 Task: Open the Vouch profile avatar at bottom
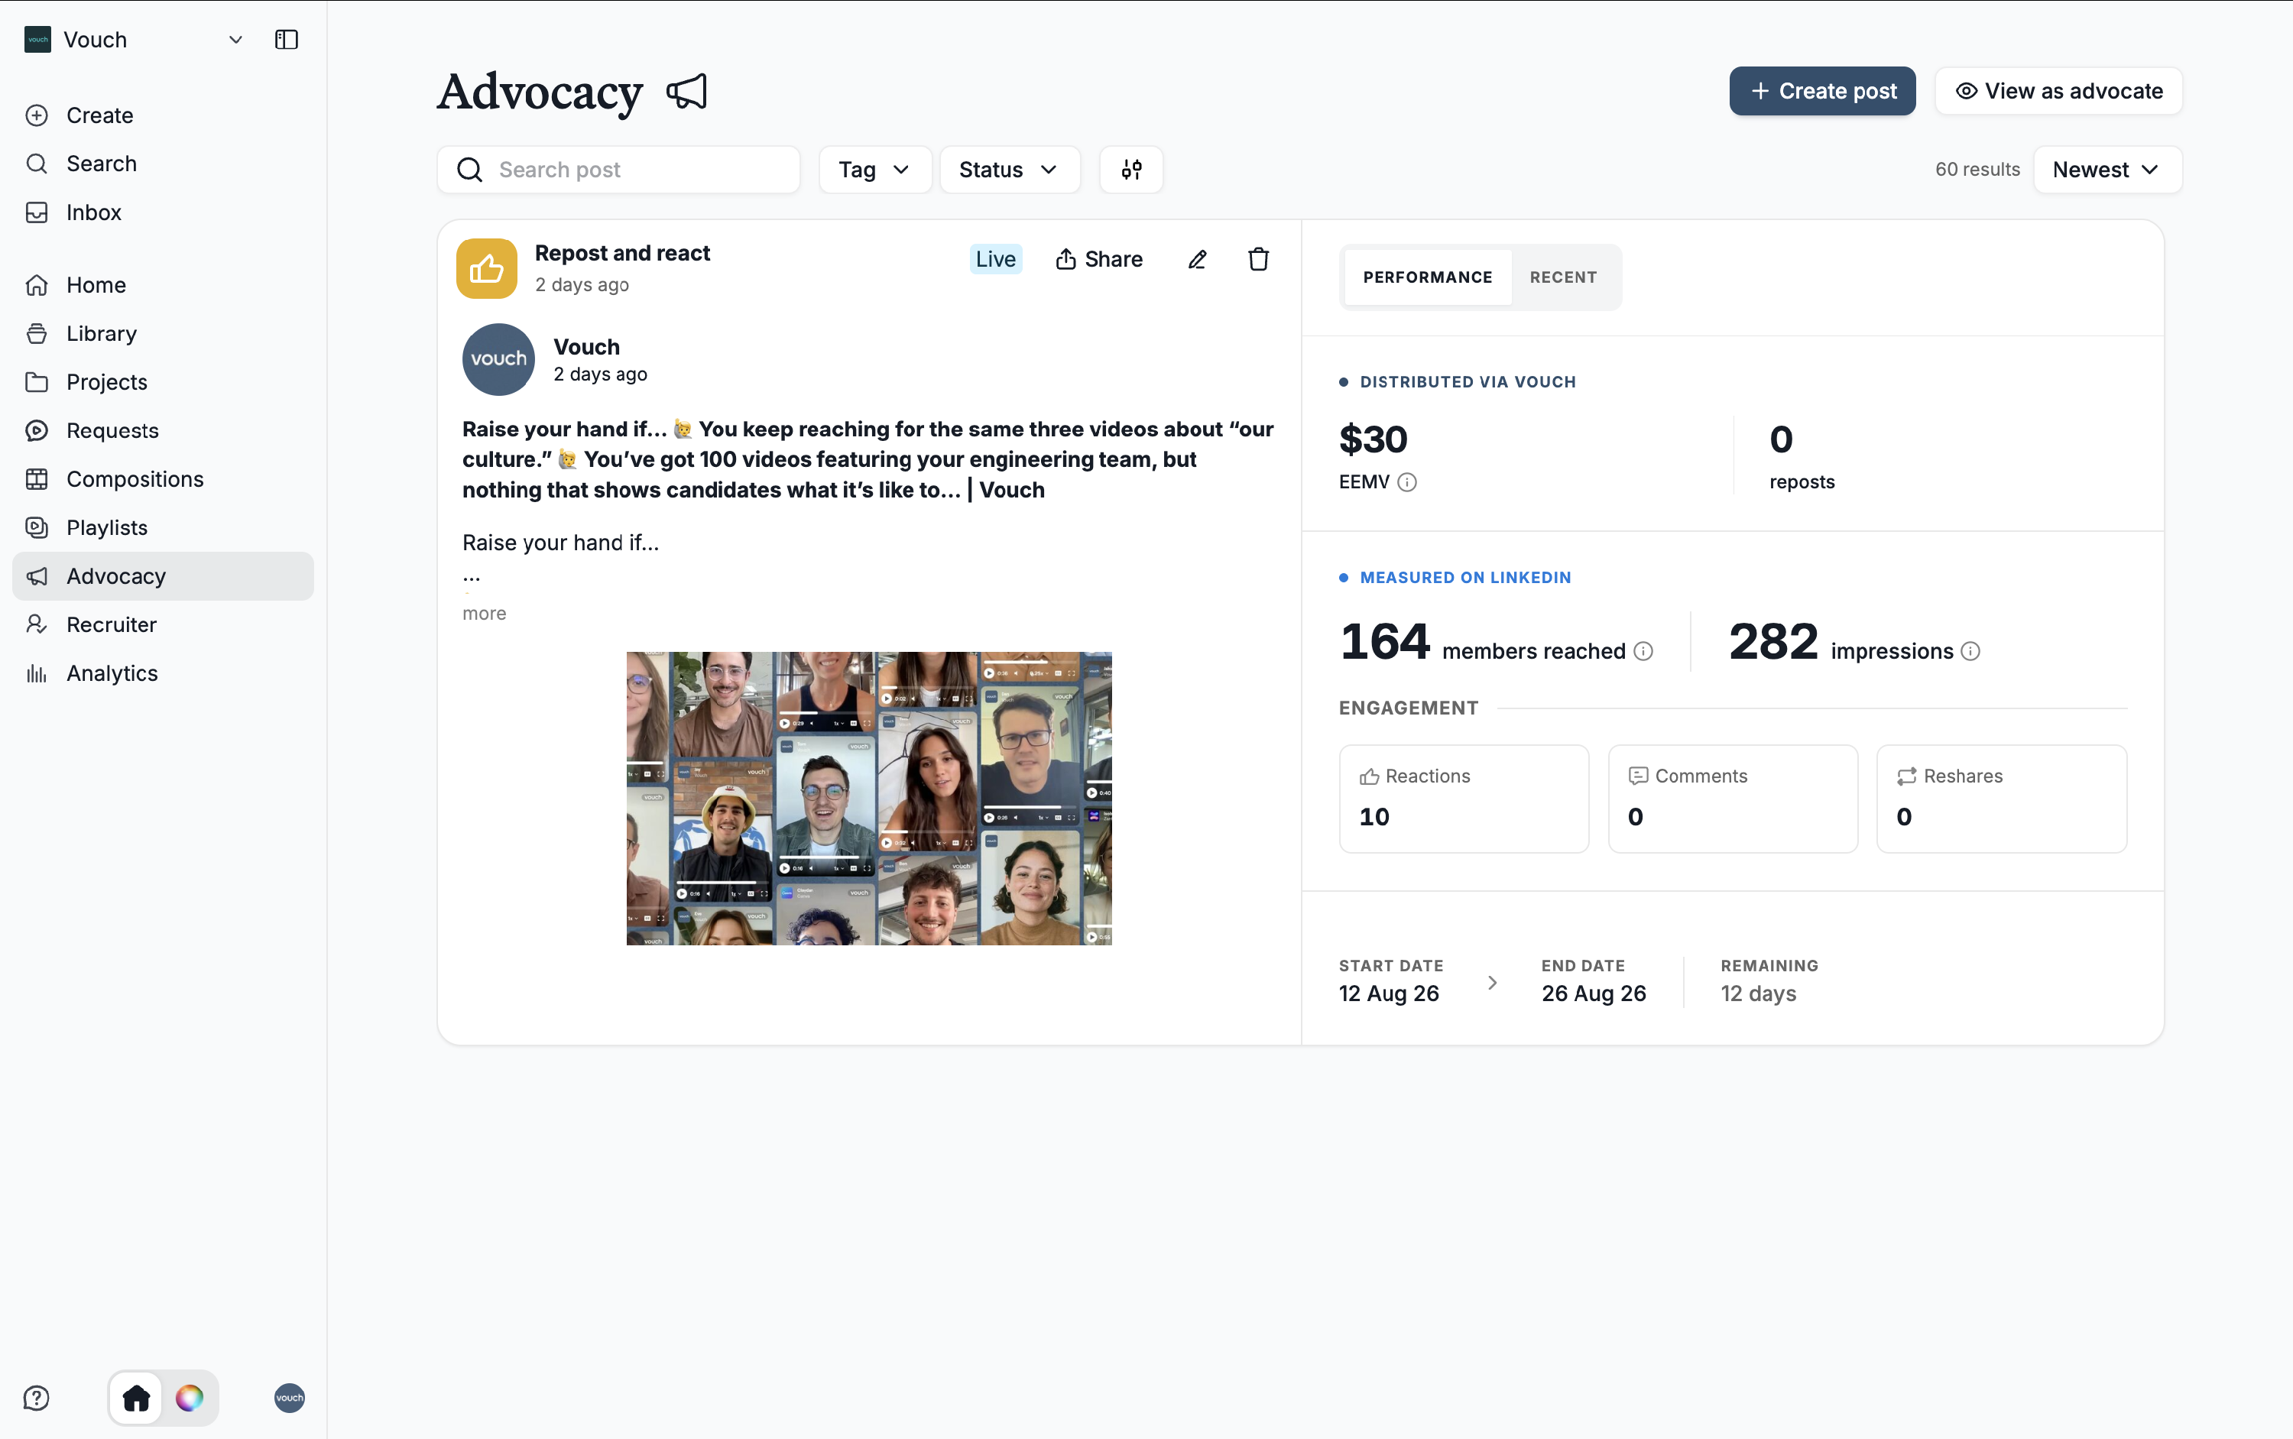coord(290,1398)
